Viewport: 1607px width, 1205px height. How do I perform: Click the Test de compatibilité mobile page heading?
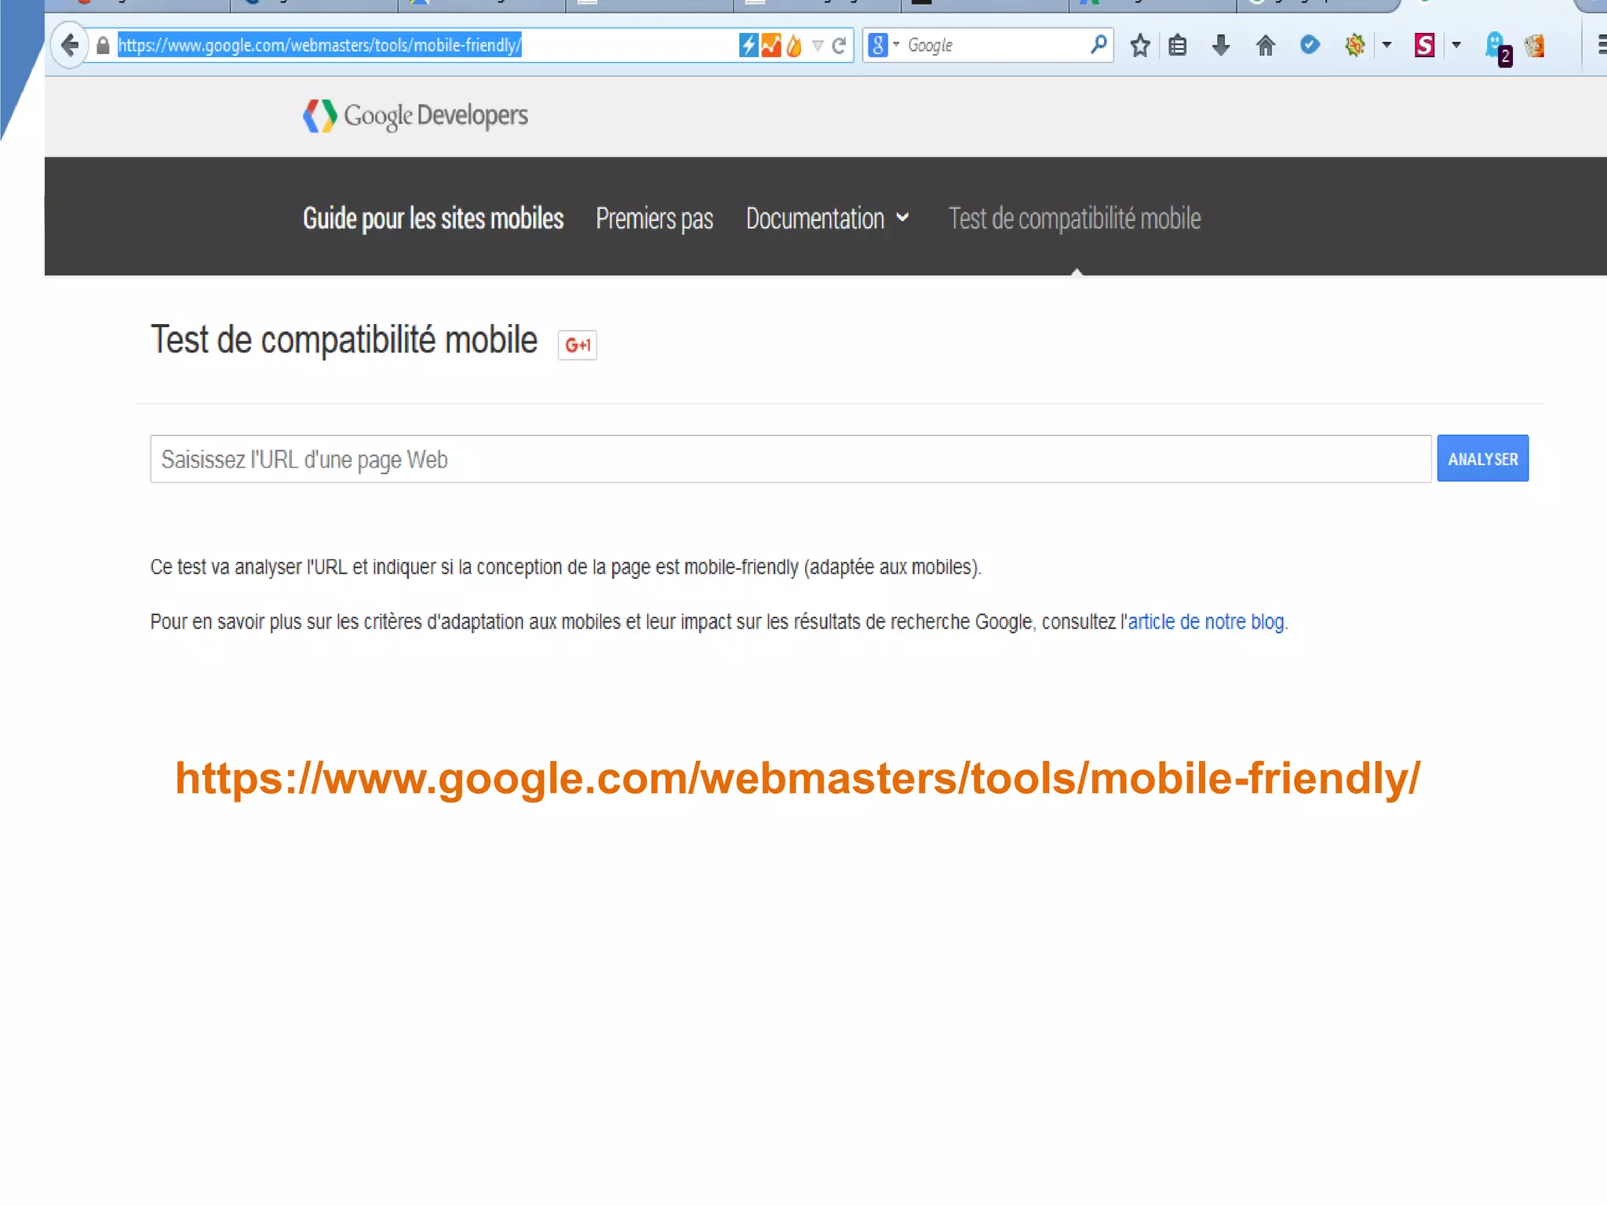click(344, 340)
